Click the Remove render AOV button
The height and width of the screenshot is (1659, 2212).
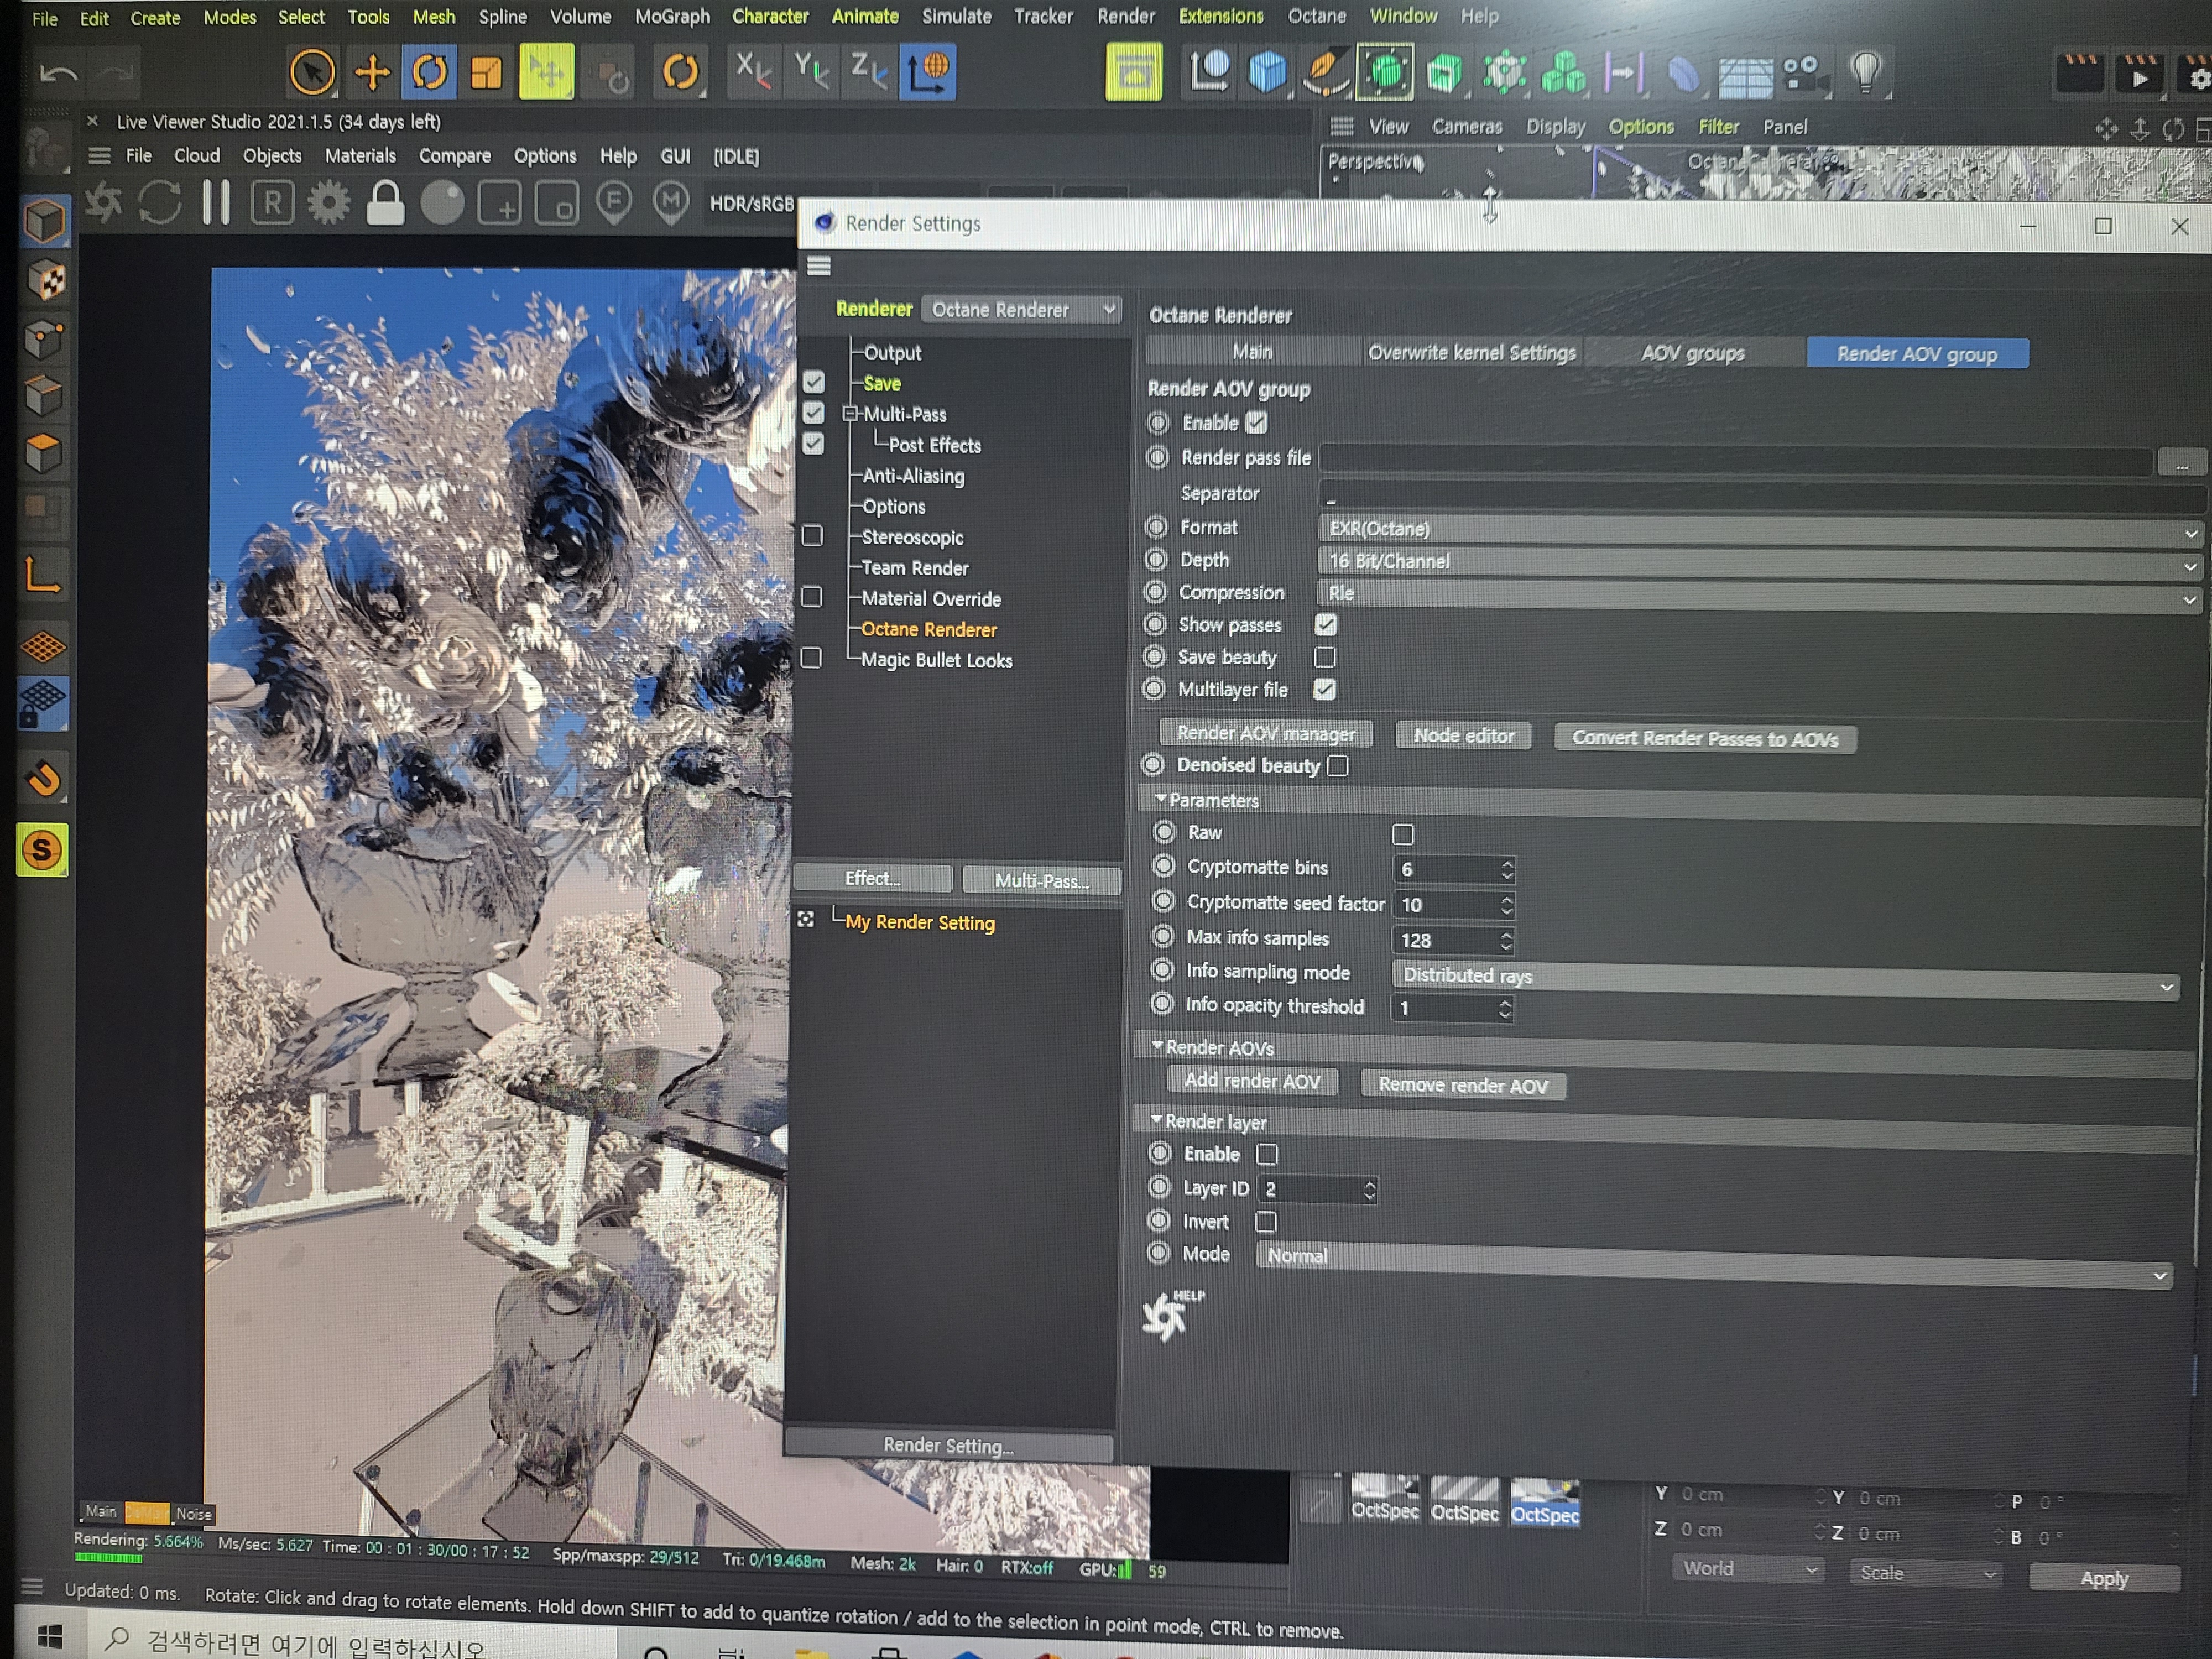(x=1462, y=1085)
